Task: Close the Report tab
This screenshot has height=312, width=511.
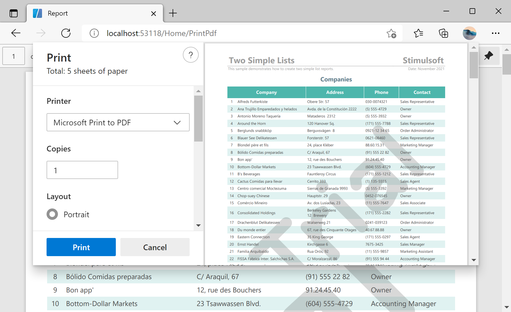Action: (154, 13)
